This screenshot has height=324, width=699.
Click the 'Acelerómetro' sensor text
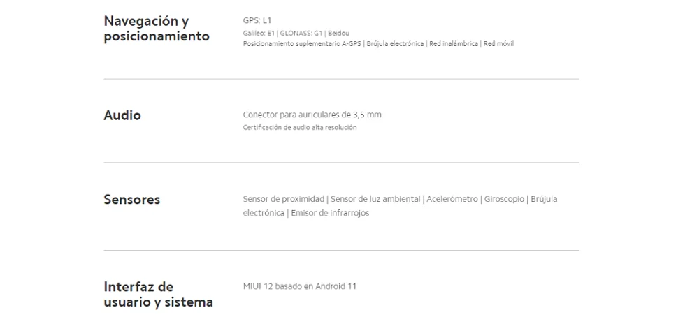pyautogui.click(x=452, y=199)
